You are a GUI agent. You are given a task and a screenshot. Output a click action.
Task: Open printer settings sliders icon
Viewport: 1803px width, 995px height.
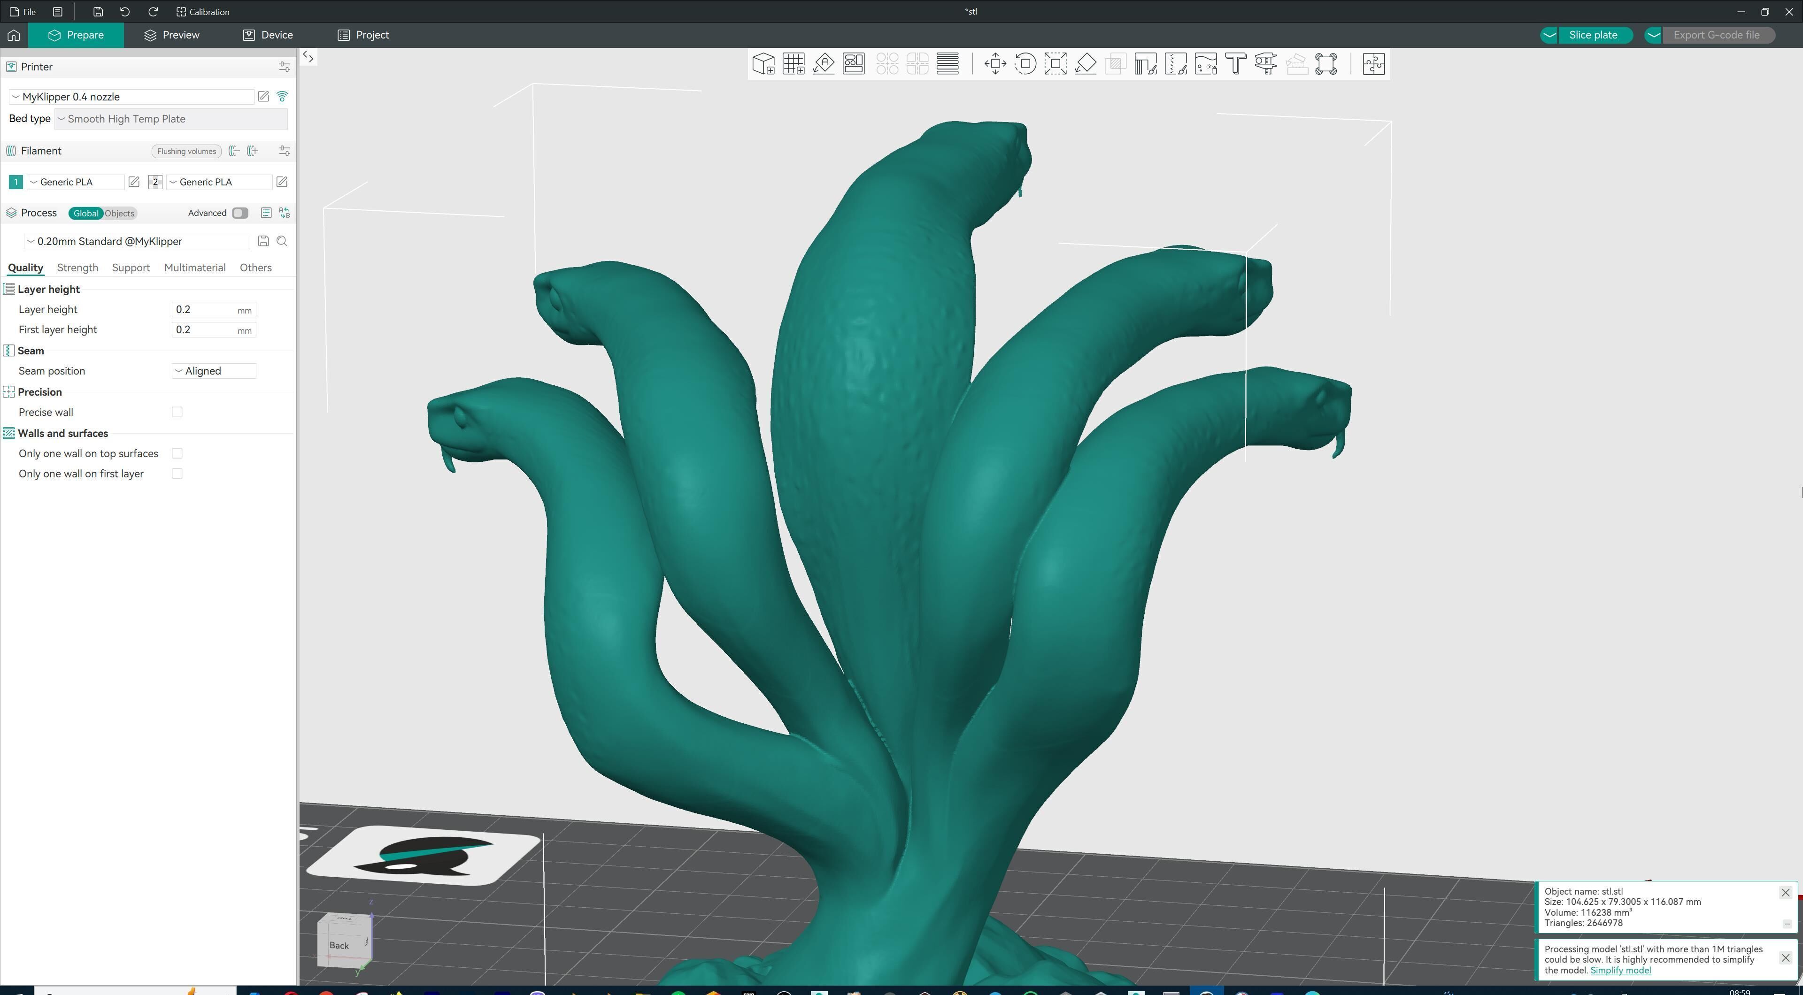(284, 67)
